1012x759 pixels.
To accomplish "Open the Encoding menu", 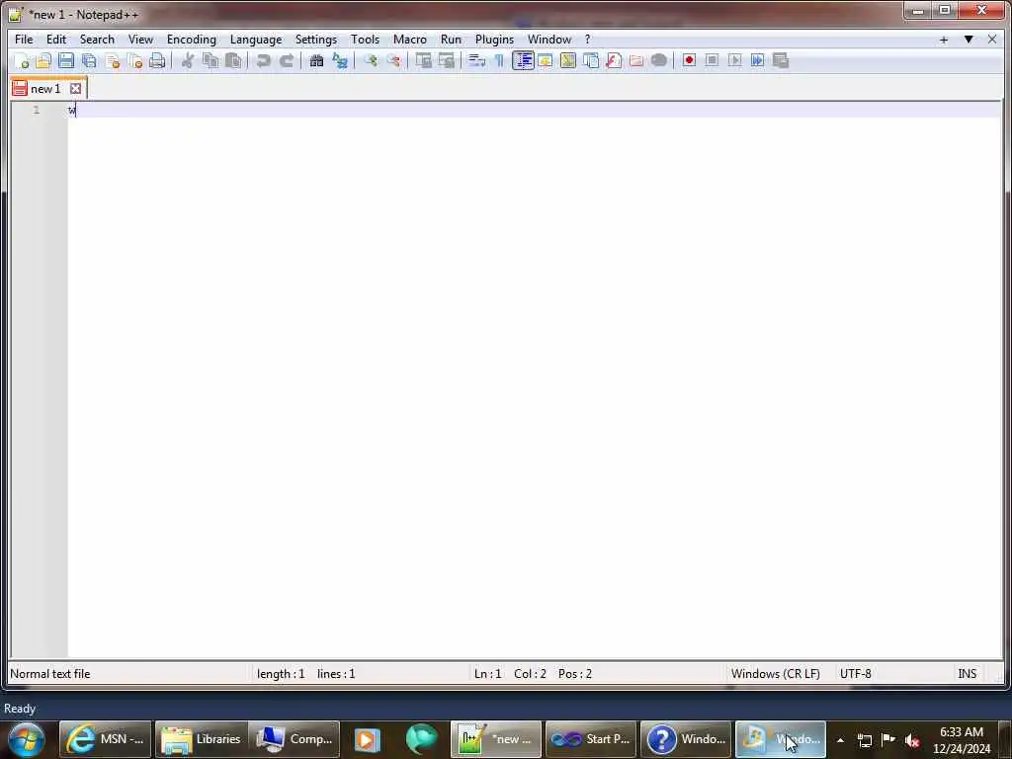I will [x=191, y=40].
